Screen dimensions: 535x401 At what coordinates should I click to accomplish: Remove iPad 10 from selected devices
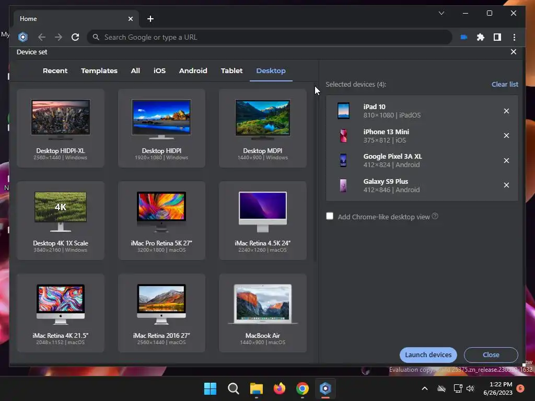tap(506, 111)
